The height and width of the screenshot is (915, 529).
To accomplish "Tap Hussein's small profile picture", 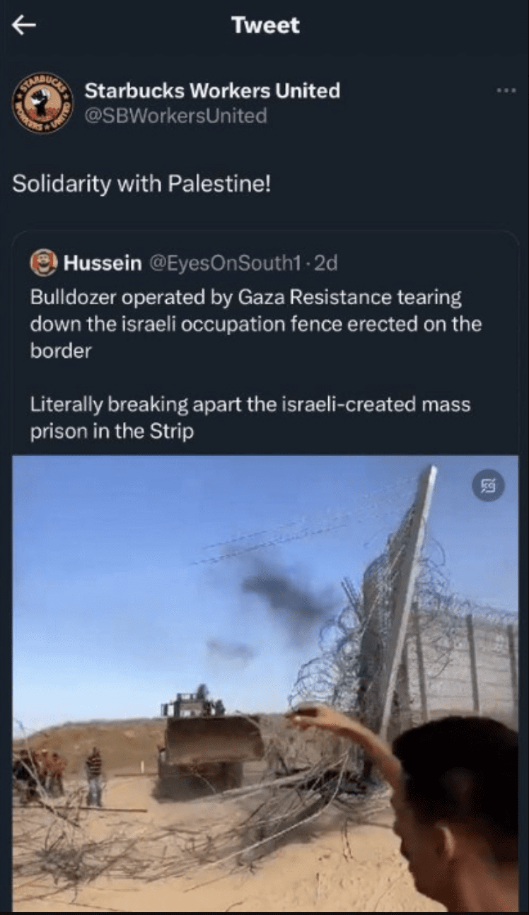I will point(44,263).
